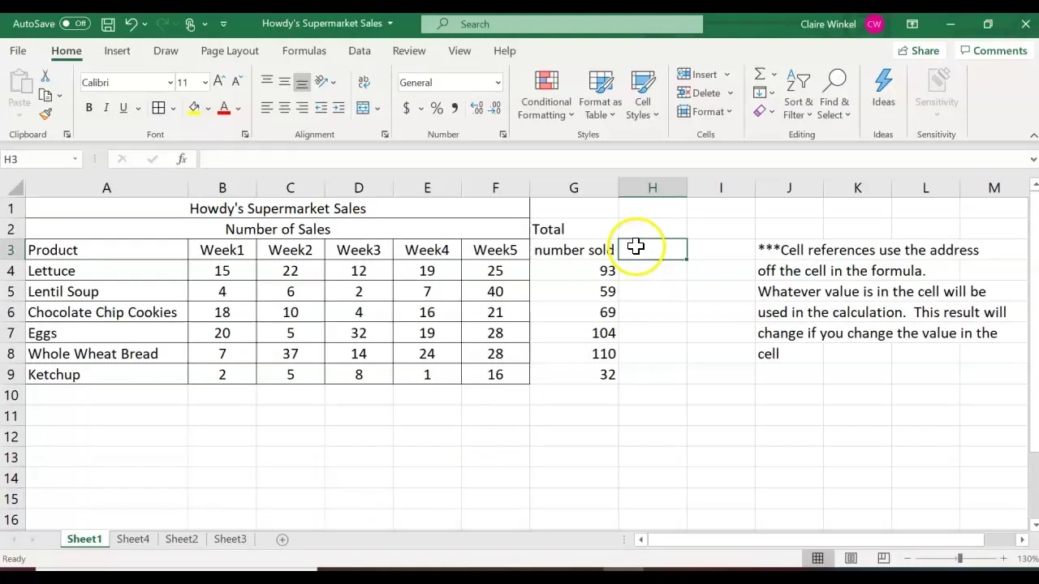Apply Comma Style
This screenshot has height=584, width=1039.
(455, 108)
